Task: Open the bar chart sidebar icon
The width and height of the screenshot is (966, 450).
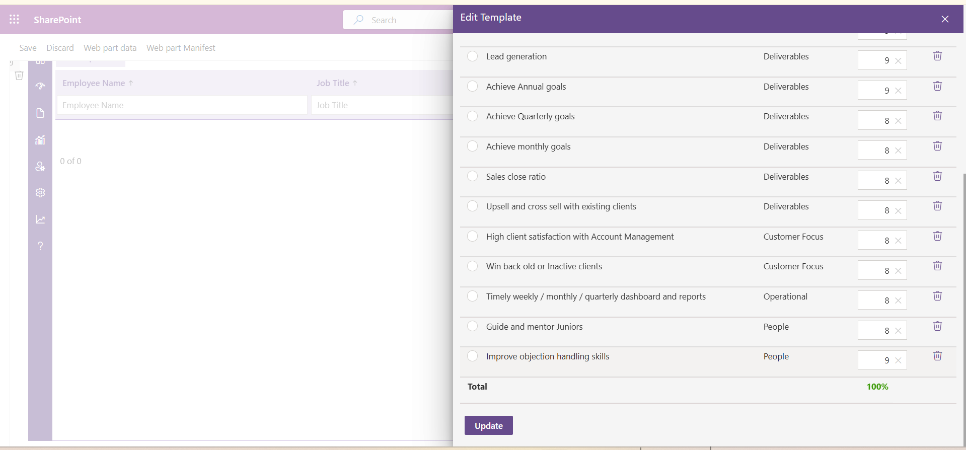Action: (x=40, y=139)
